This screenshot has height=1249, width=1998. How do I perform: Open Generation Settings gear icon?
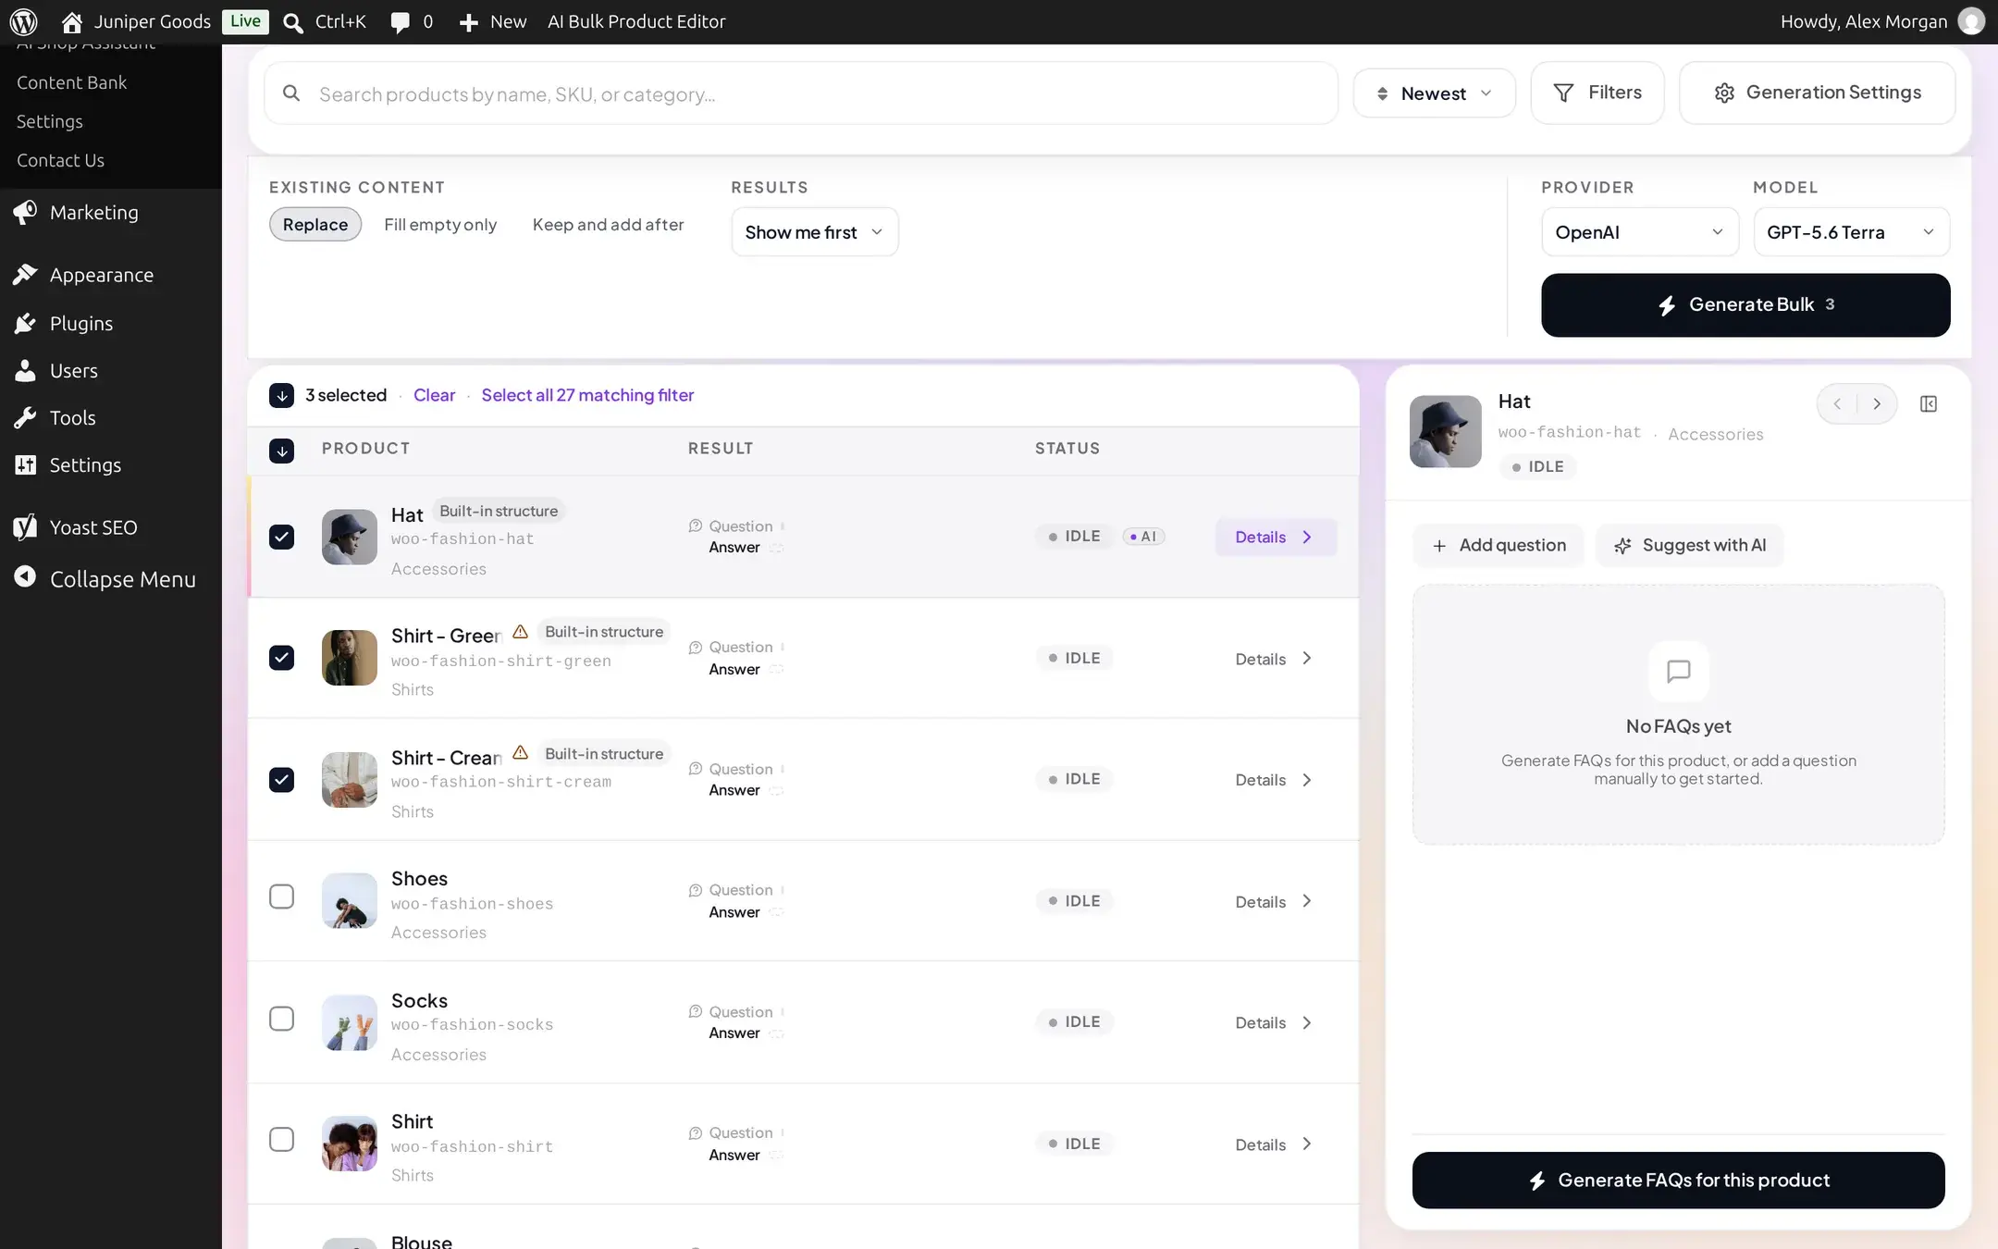click(x=1724, y=93)
